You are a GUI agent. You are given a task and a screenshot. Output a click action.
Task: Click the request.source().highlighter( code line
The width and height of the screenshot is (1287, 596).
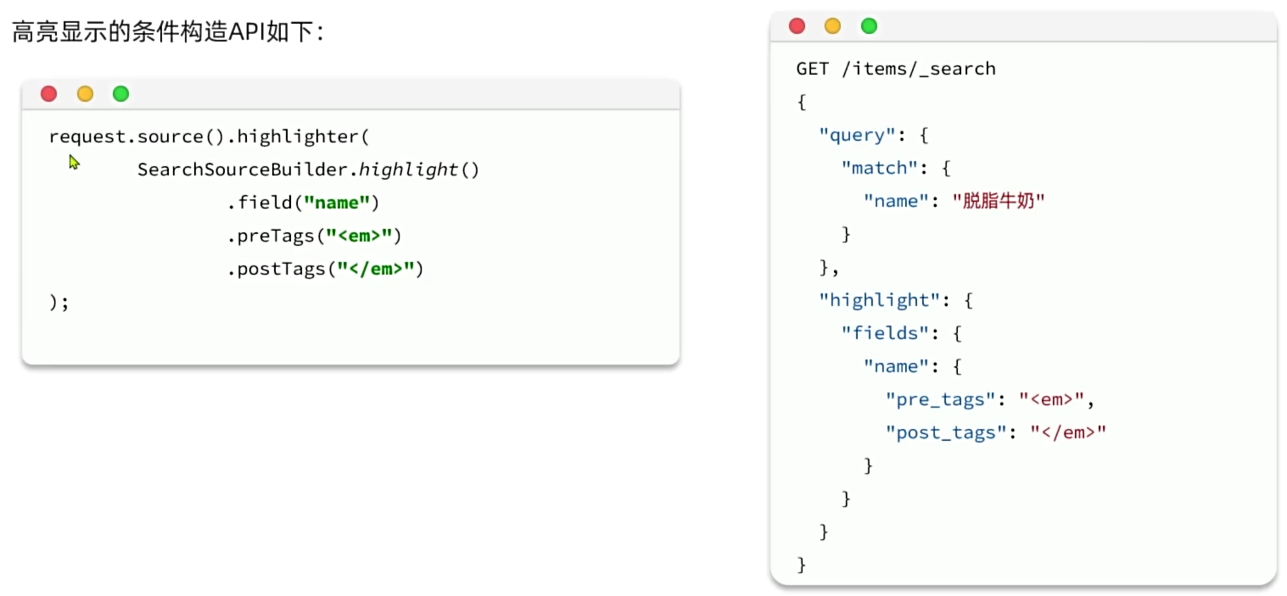tap(210, 136)
